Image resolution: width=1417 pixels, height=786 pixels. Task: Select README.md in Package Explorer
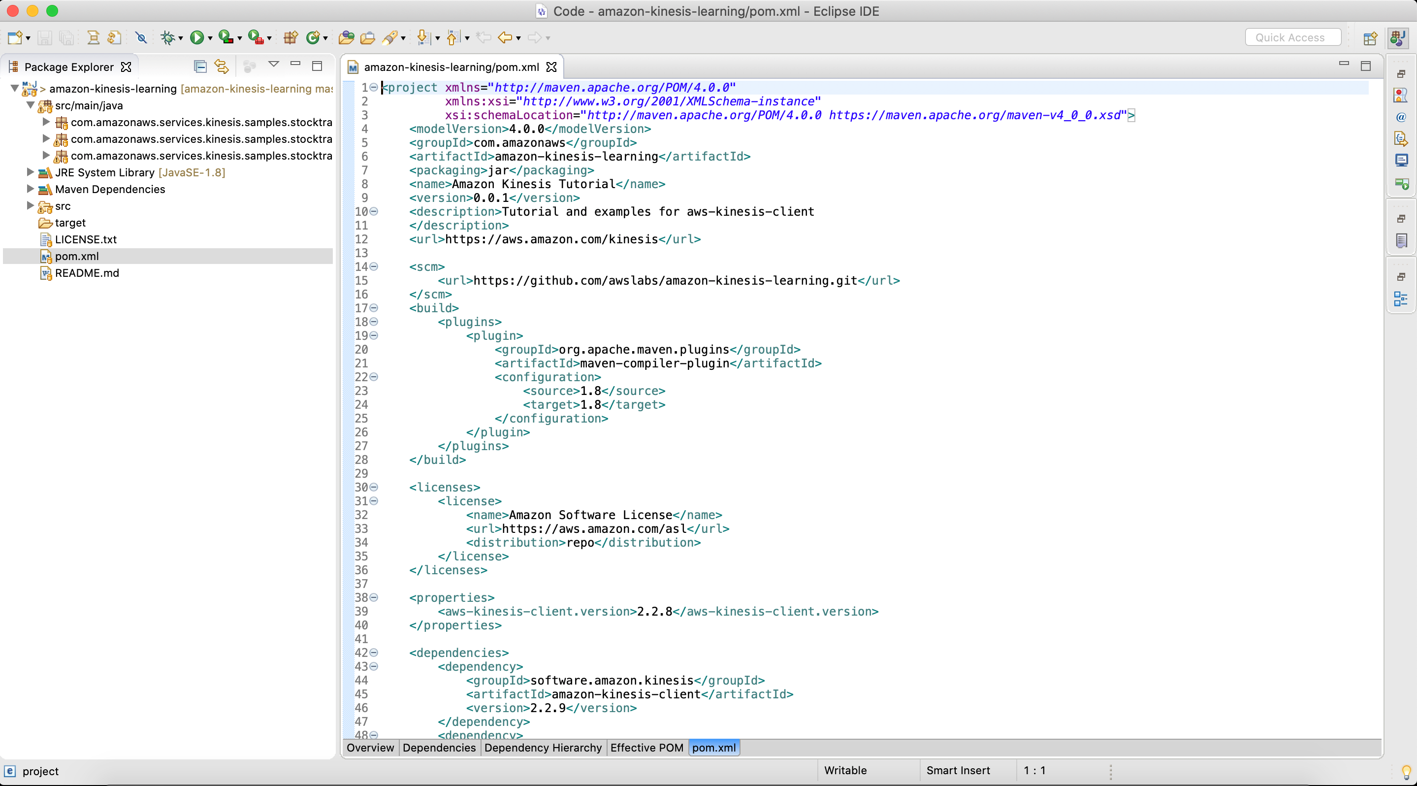click(86, 273)
